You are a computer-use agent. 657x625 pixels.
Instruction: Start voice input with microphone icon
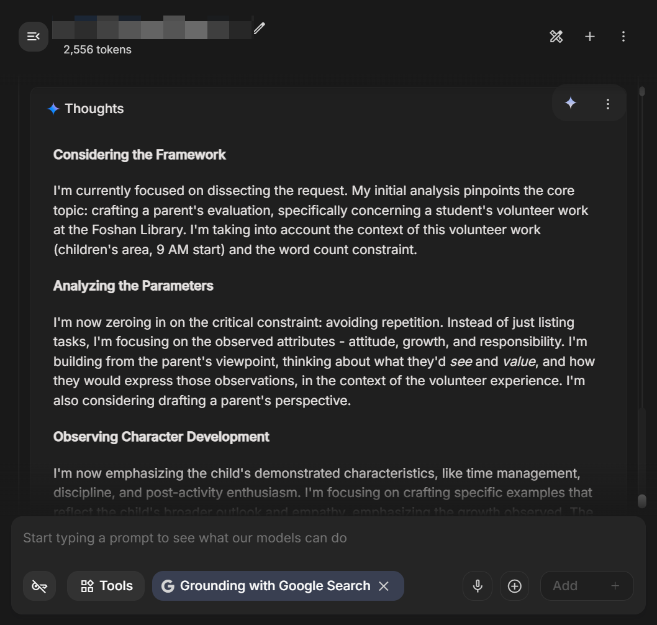tap(478, 586)
